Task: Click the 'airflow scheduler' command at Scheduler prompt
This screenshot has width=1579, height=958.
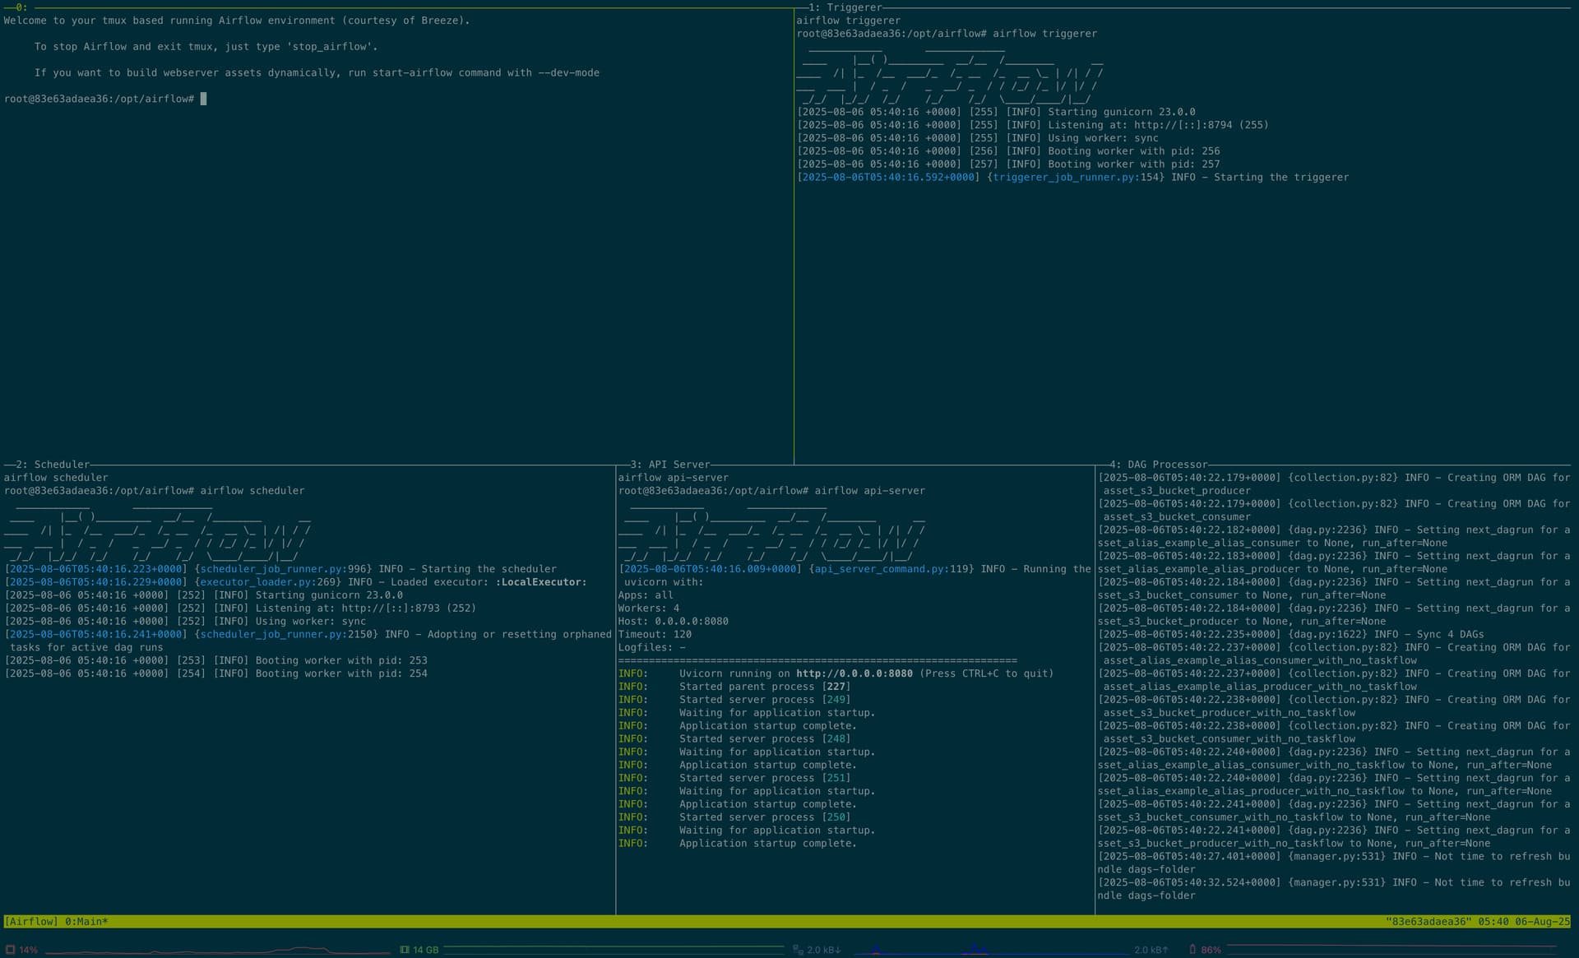Action: [x=252, y=491]
